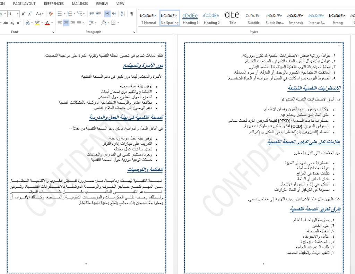
Task: Open the PAGE LAYOUT tab
Action: [24, 3]
